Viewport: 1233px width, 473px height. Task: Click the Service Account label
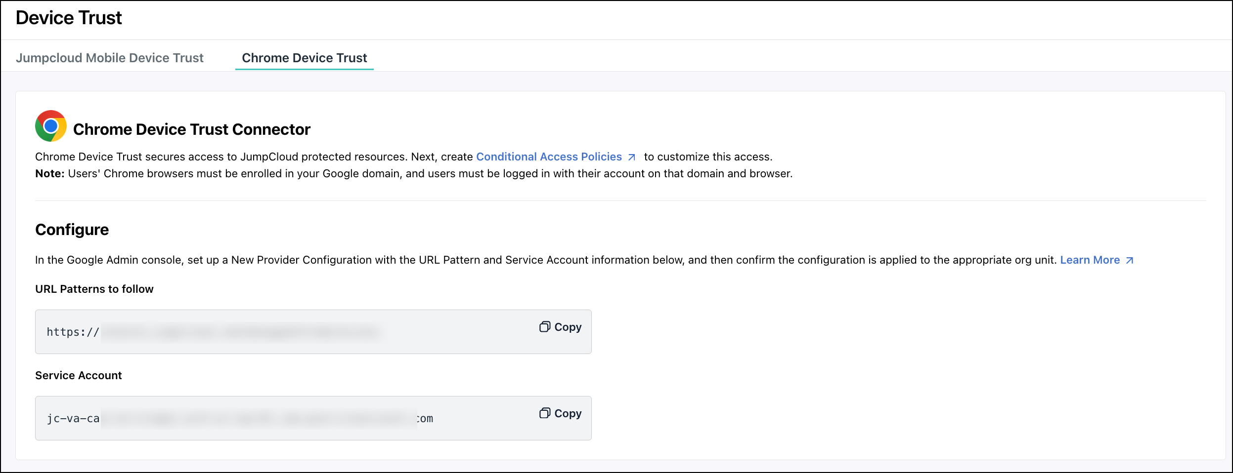pos(78,375)
